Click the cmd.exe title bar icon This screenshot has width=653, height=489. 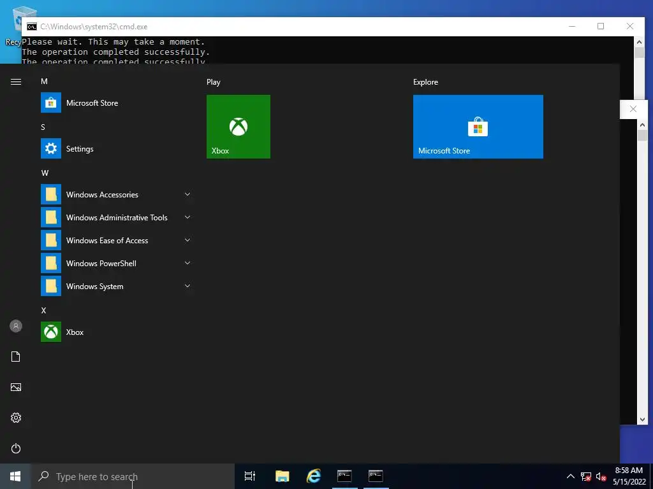coord(32,27)
